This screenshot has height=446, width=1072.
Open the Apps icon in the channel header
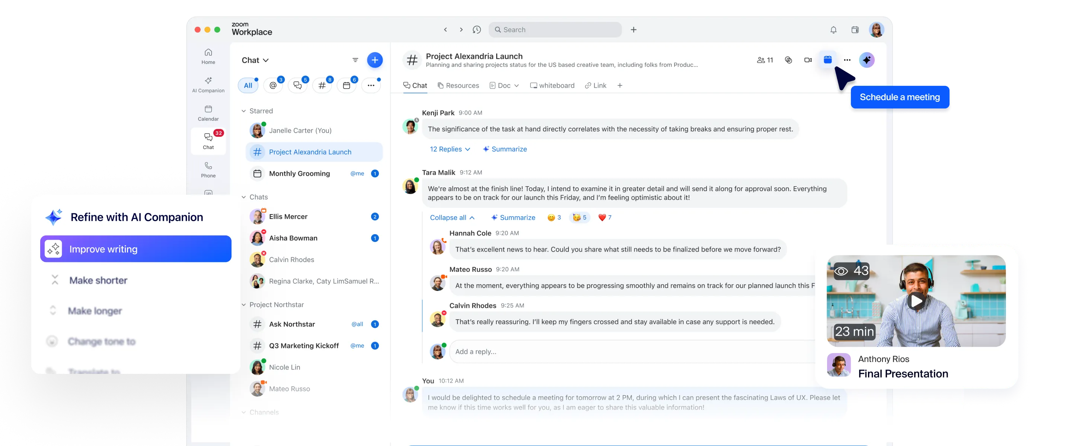coord(827,60)
